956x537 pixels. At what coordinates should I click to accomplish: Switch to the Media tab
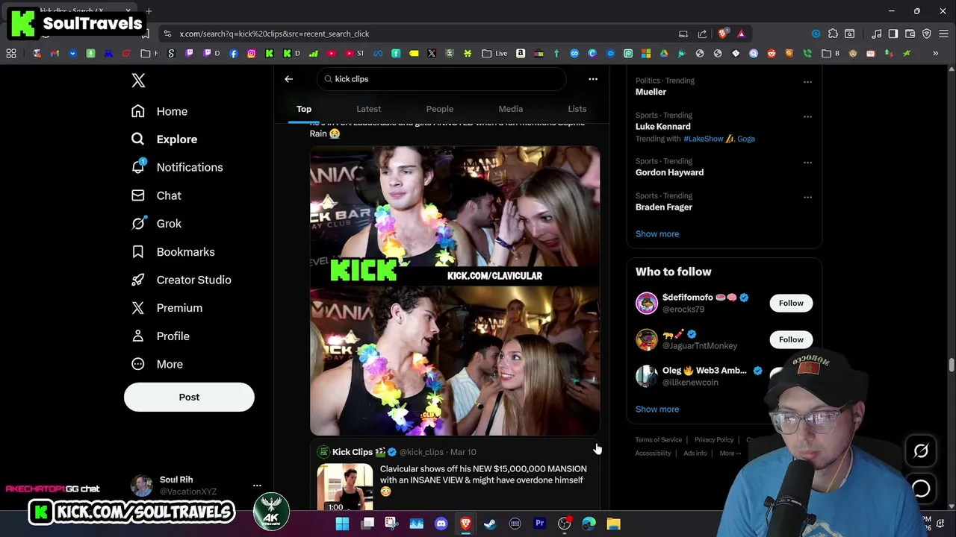[x=511, y=109]
